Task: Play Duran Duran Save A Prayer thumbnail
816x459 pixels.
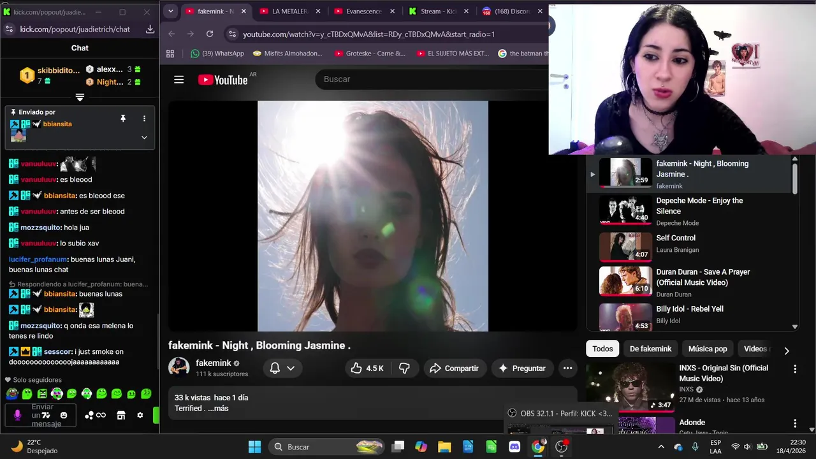Action: pyautogui.click(x=625, y=281)
